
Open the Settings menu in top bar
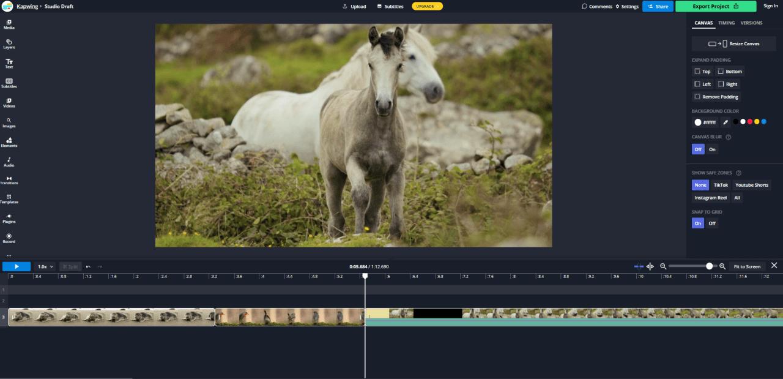coord(627,6)
